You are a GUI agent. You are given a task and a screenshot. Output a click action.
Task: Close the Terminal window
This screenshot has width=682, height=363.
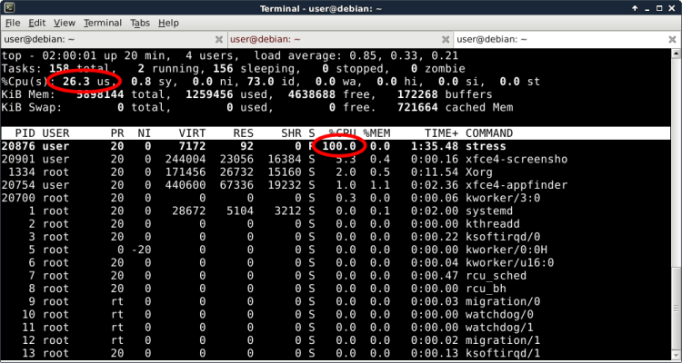click(672, 8)
